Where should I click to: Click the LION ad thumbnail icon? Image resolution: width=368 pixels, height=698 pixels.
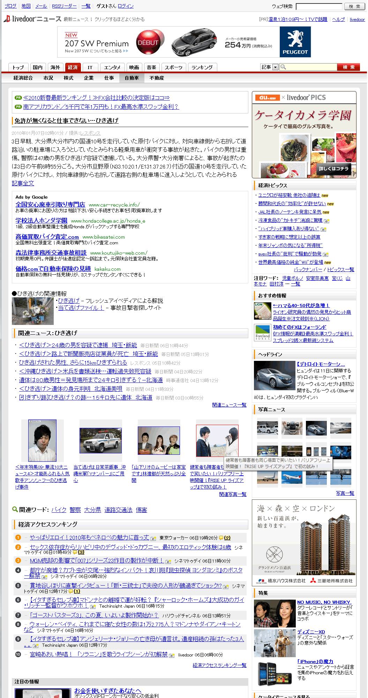[262, 311]
